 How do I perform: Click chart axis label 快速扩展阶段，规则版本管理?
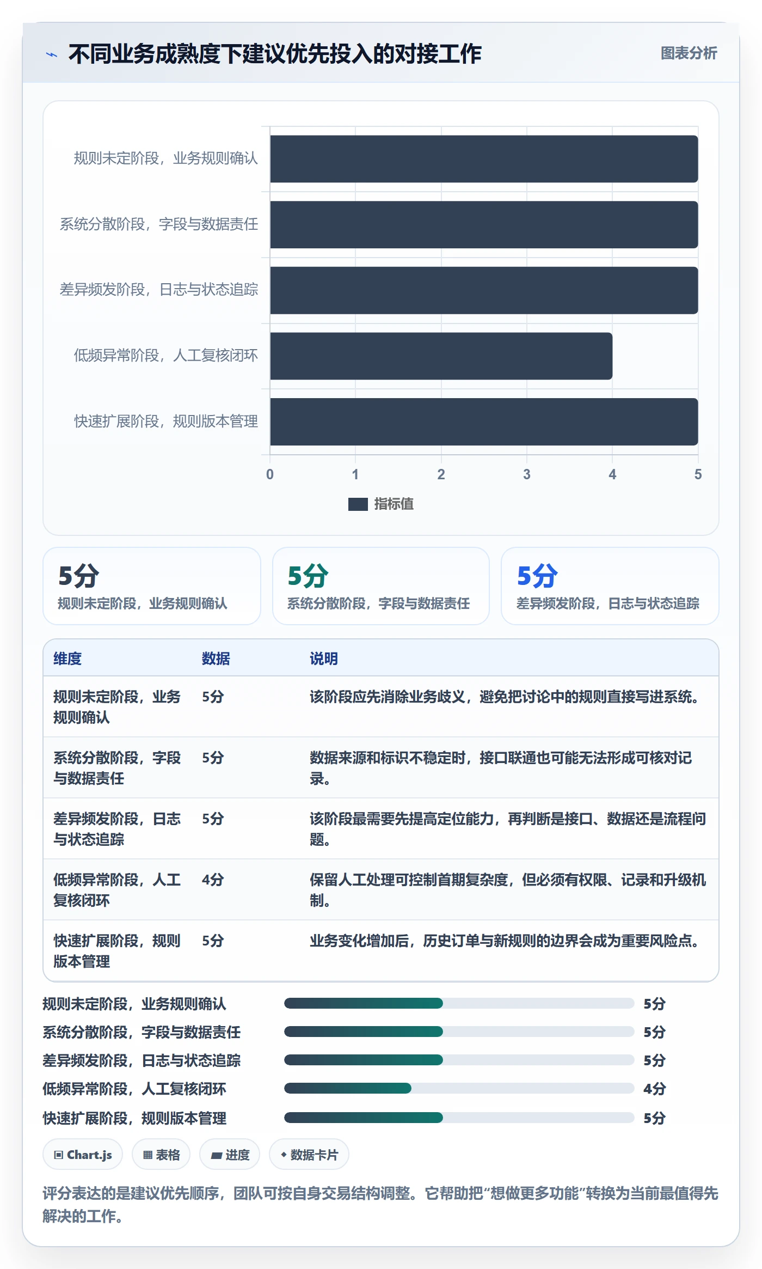tap(166, 422)
